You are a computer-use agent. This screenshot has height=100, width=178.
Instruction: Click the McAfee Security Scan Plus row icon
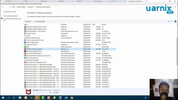(x=25, y=49)
